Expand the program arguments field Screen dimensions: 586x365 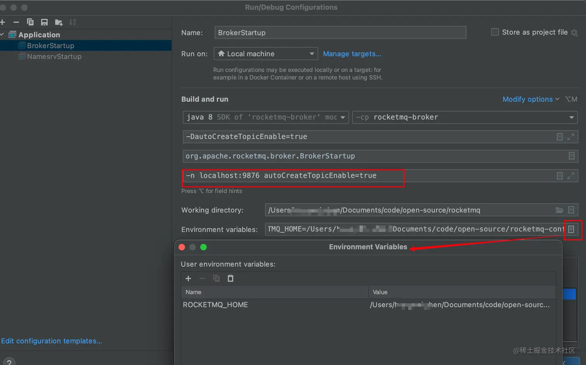coord(571,176)
